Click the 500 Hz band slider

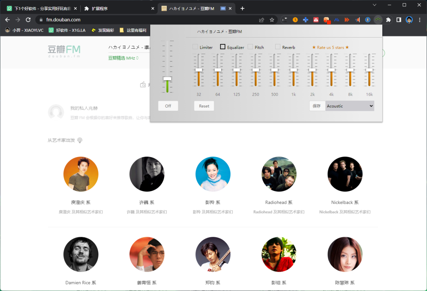click(x=274, y=70)
